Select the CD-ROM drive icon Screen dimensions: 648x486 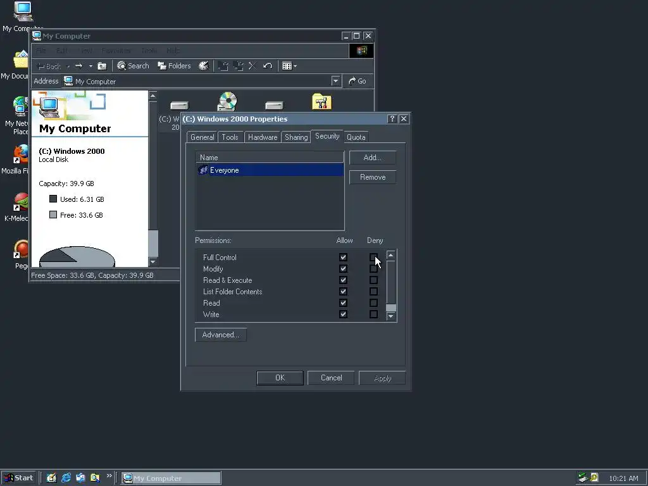click(227, 102)
